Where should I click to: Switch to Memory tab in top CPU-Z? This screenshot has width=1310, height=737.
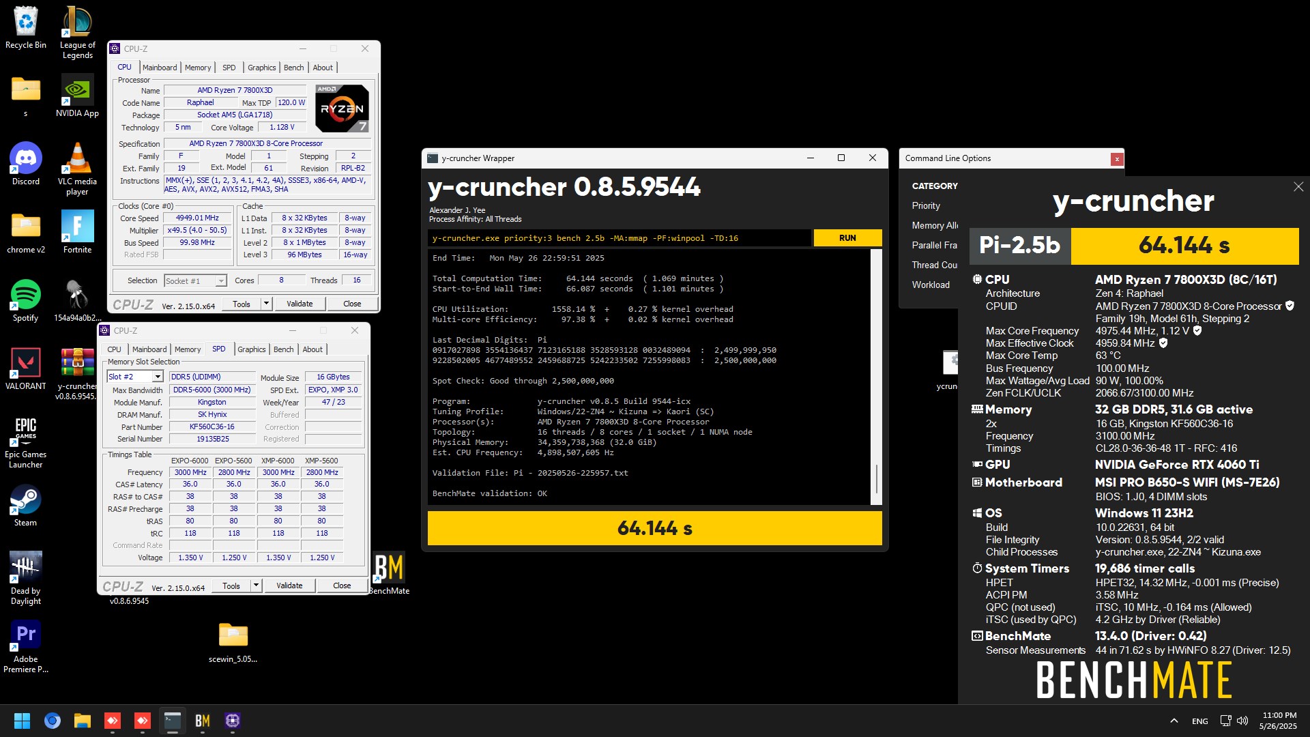(x=198, y=68)
